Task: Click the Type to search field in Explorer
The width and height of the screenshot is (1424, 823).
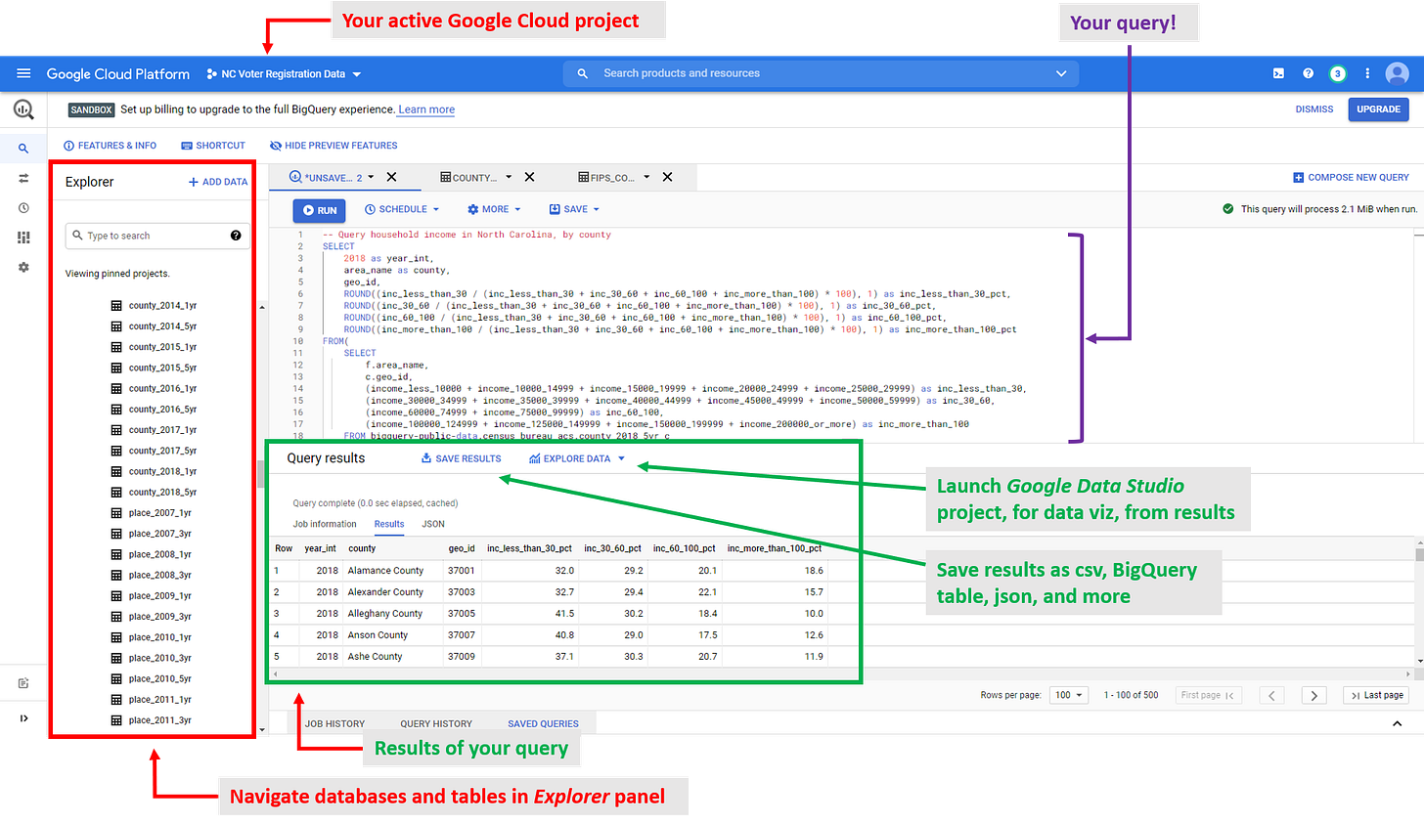Action: (x=156, y=236)
